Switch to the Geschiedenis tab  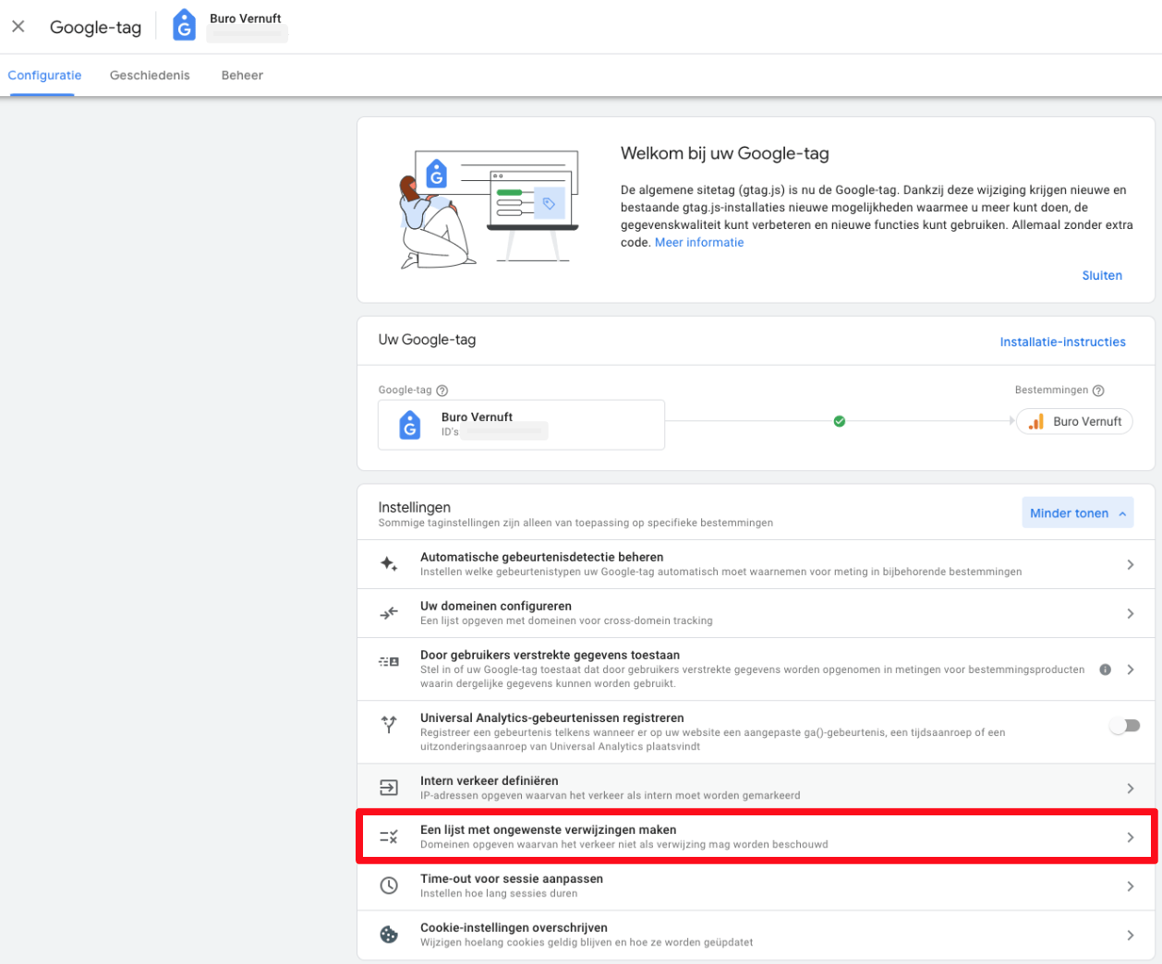pyautogui.click(x=150, y=76)
